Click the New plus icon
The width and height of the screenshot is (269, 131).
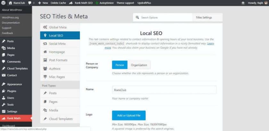[x=39, y=3]
